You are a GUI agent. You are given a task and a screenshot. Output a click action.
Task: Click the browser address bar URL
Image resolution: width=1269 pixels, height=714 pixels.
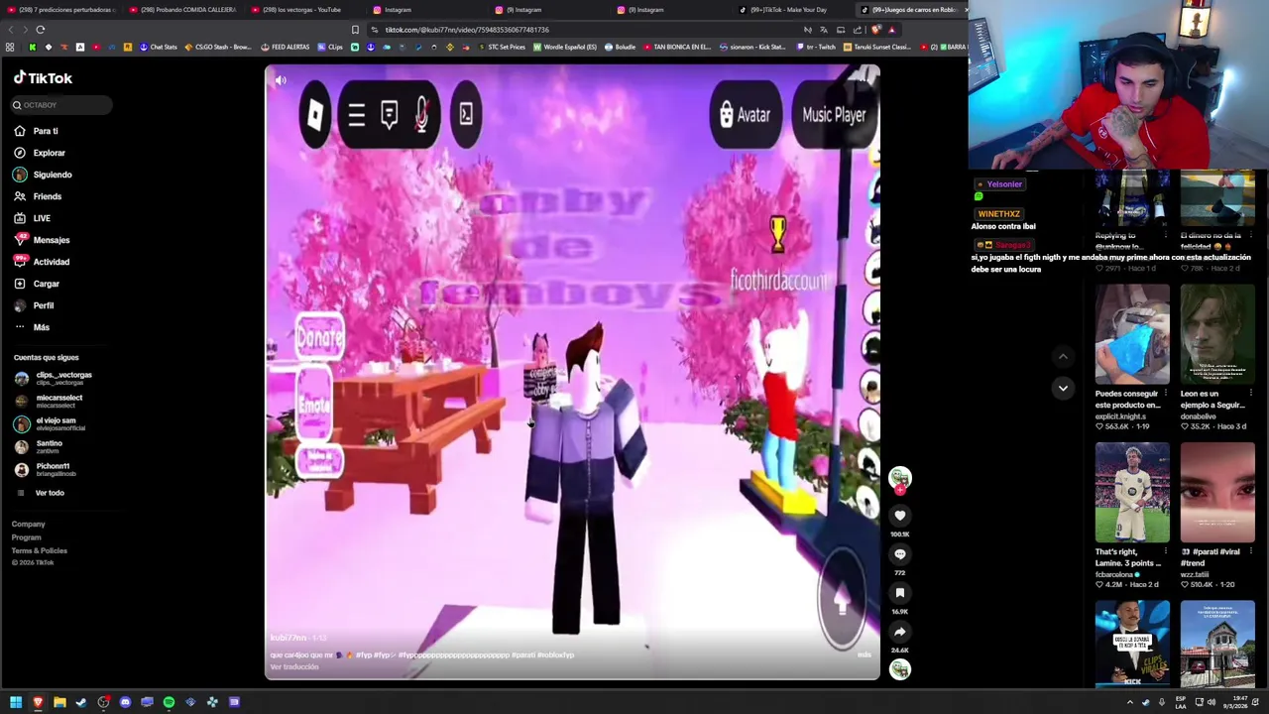pos(466,30)
